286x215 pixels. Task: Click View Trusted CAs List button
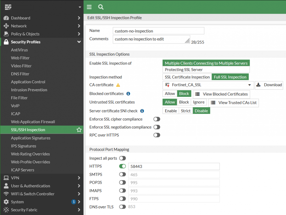tap(233, 102)
